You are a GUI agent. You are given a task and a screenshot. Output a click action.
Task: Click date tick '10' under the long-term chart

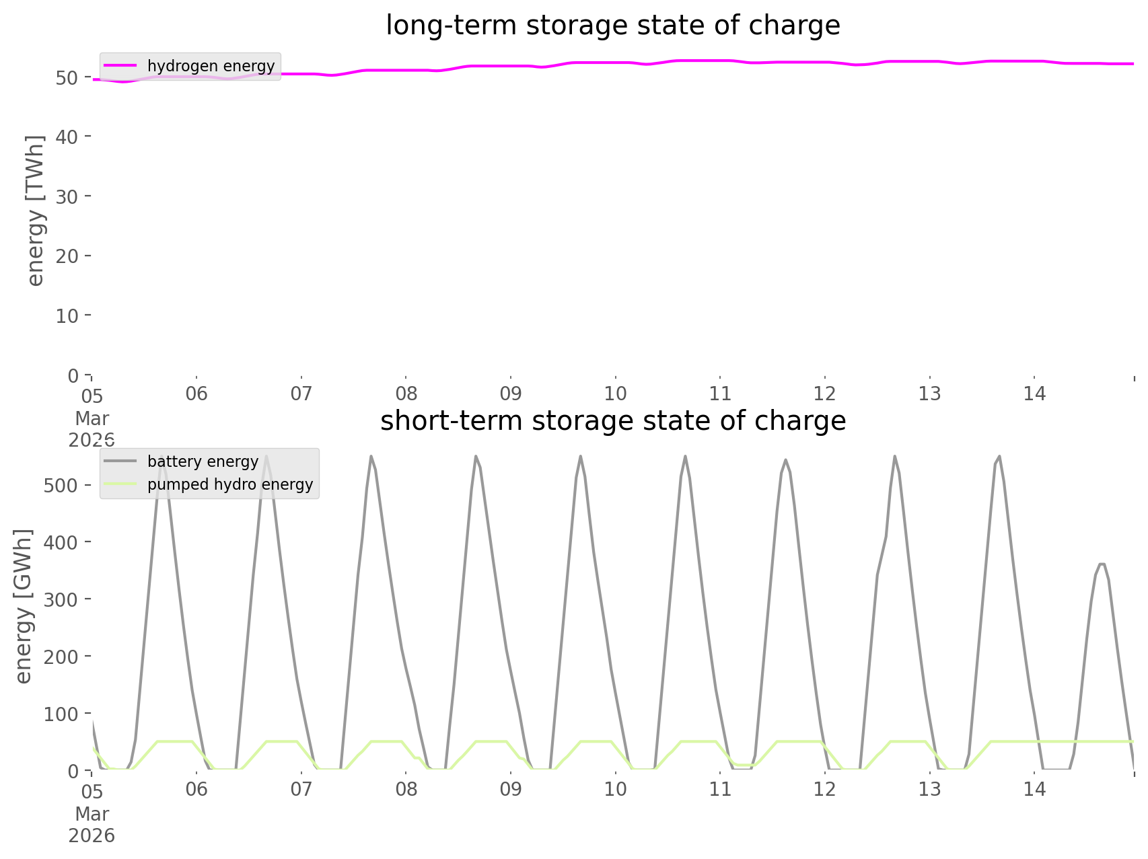pyautogui.click(x=615, y=394)
